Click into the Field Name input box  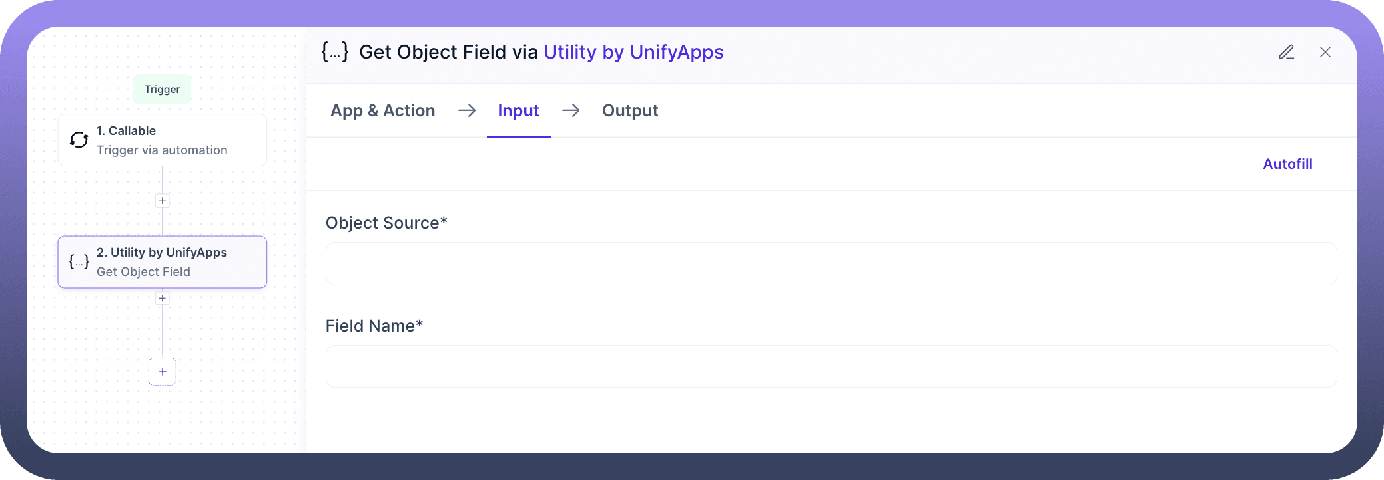831,366
